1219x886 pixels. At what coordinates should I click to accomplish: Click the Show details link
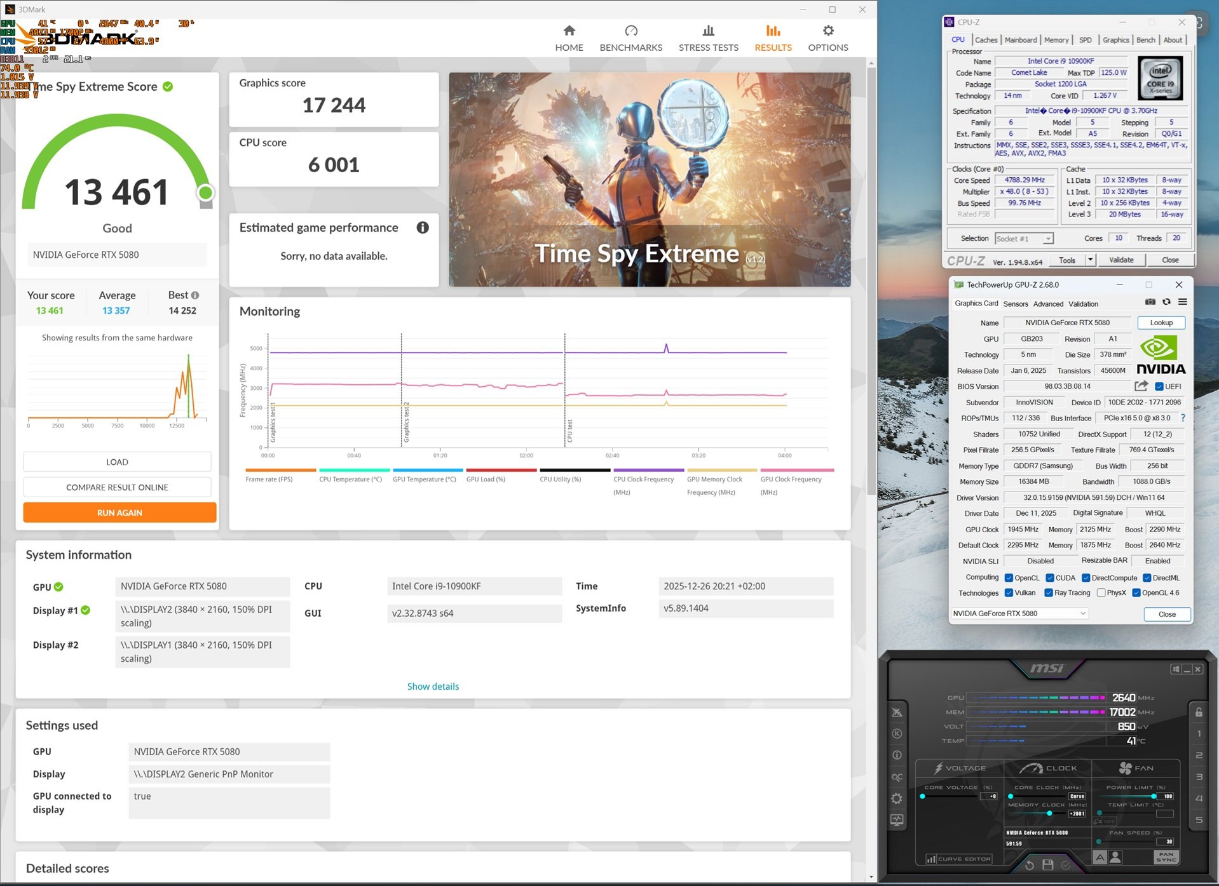pos(433,687)
